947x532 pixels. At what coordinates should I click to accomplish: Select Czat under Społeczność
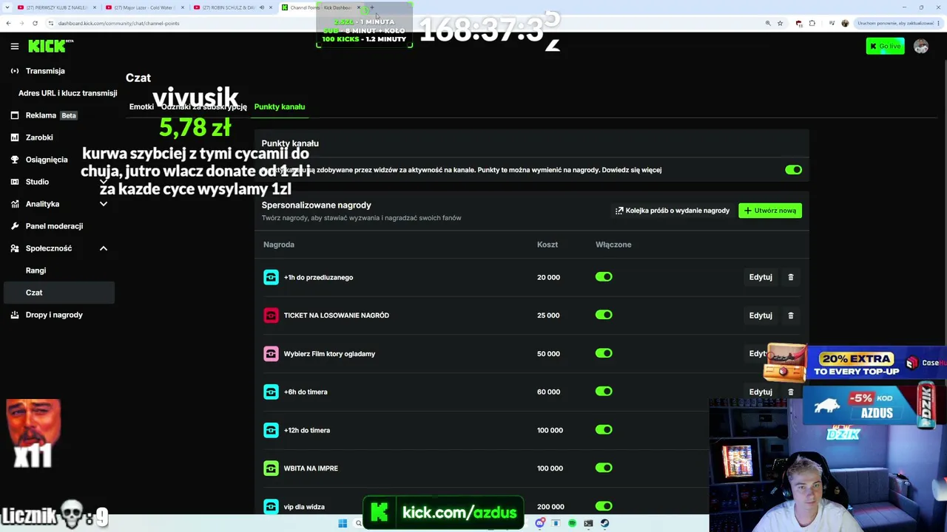59,293
